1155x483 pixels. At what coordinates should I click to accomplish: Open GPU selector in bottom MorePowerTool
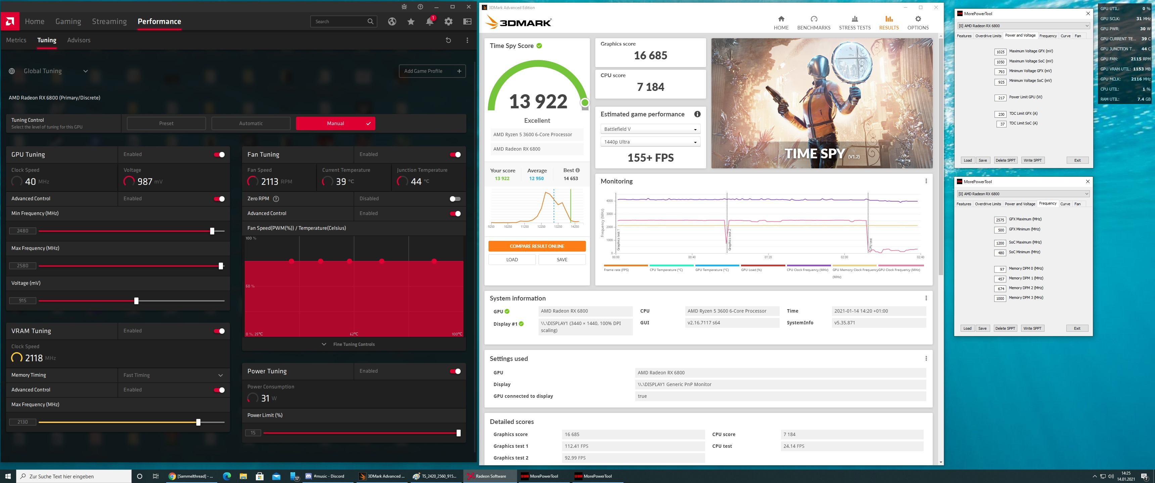point(1023,194)
